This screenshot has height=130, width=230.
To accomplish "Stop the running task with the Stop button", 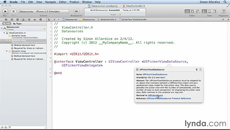I will 13,11.
